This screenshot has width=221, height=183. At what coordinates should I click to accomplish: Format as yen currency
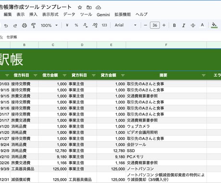pos(67,25)
